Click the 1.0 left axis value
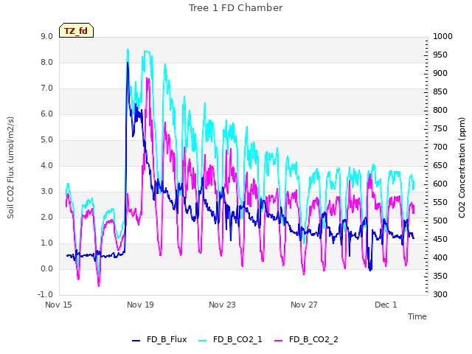 46,243
